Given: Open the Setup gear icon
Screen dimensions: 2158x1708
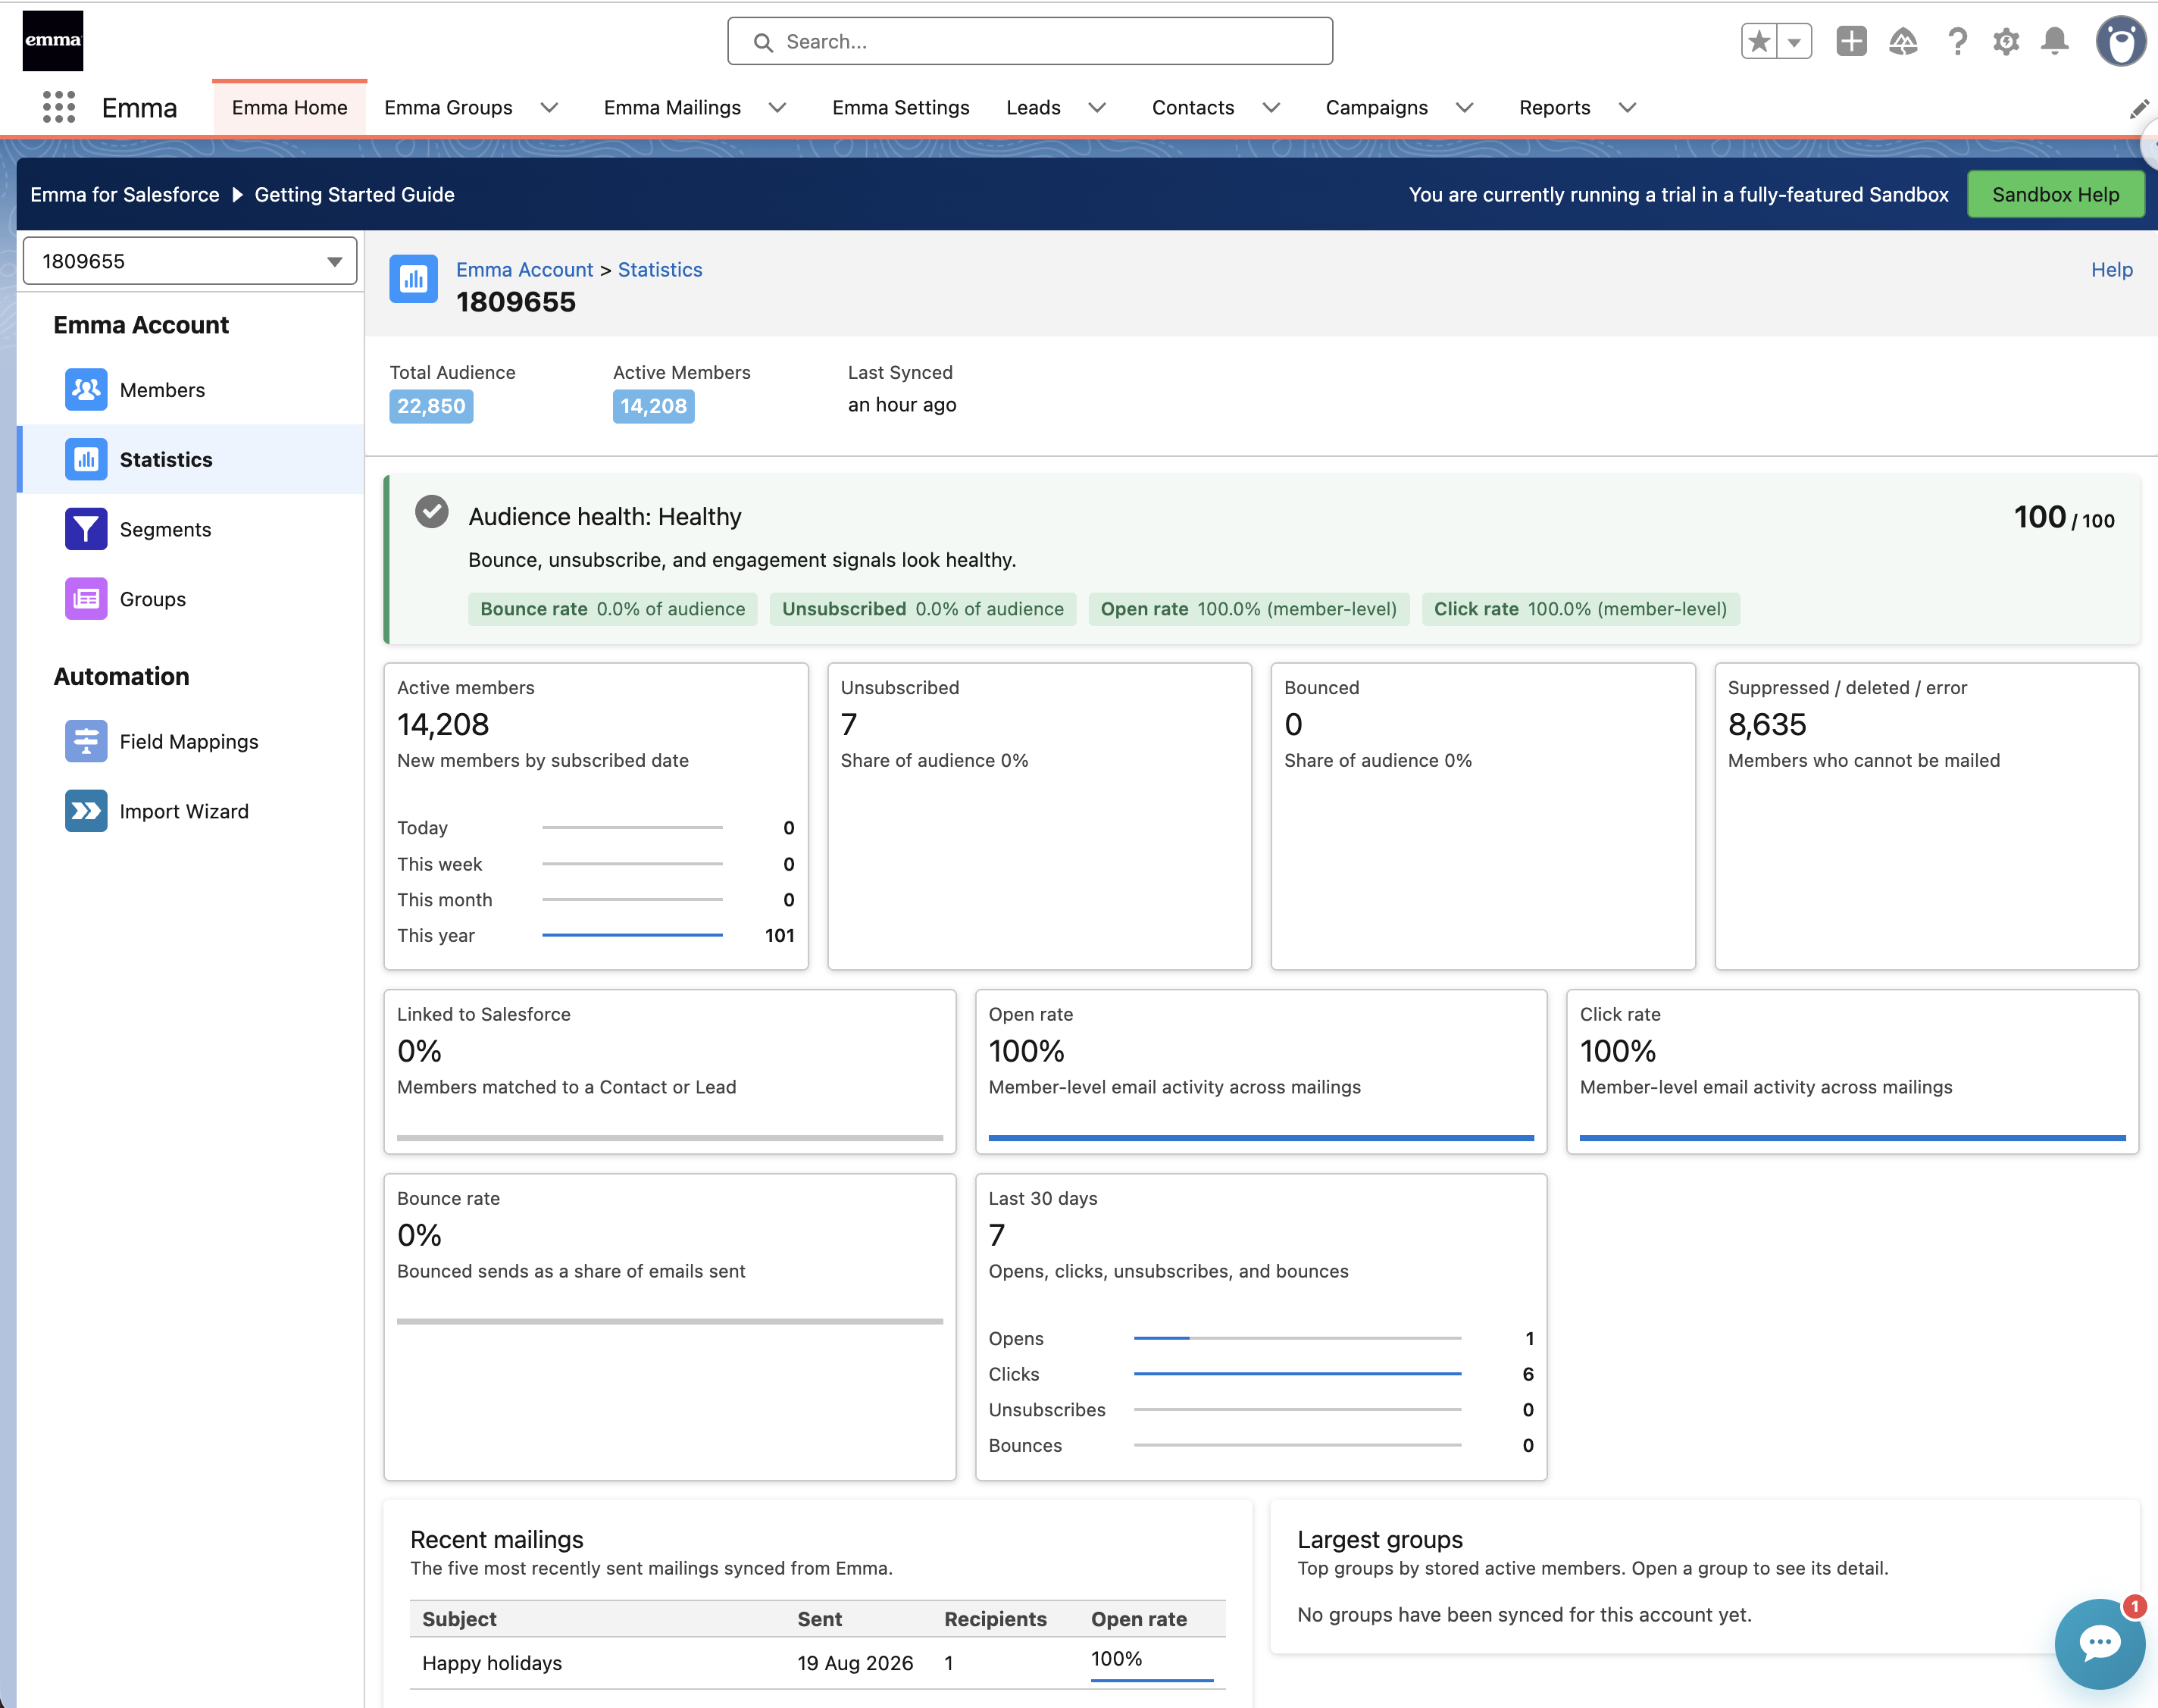Looking at the screenshot, I should pos(2006,41).
